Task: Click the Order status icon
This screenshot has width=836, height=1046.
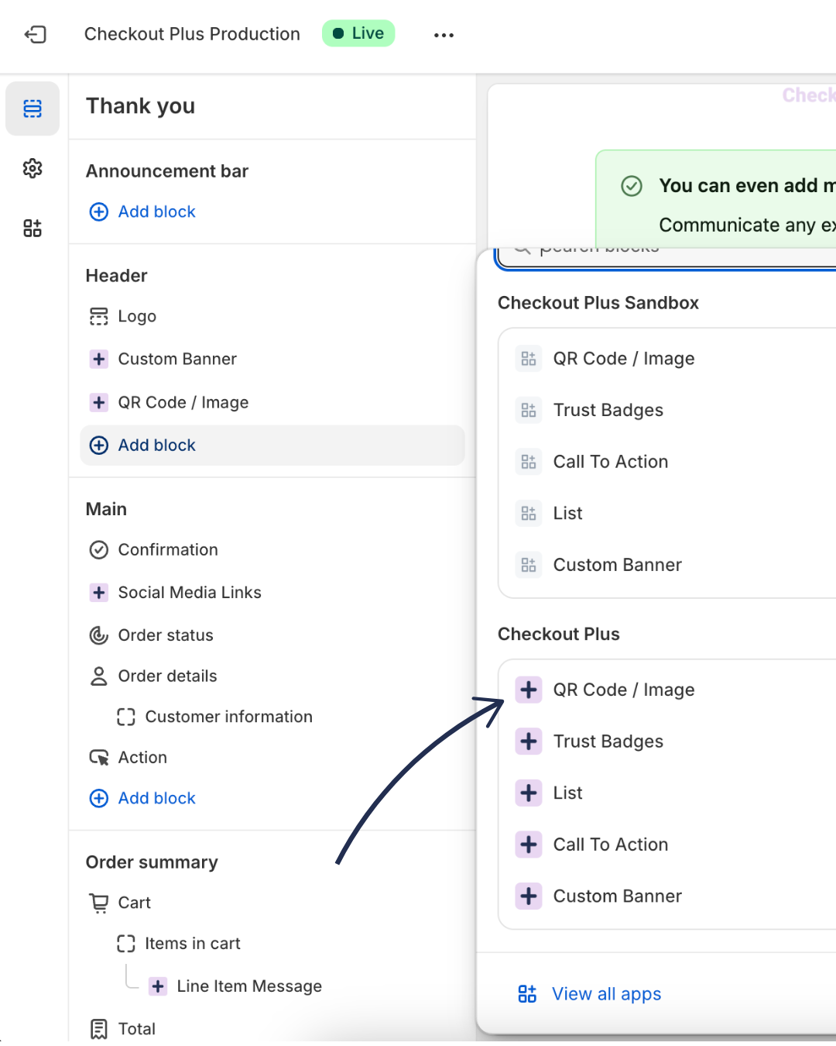Action: [x=99, y=635]
